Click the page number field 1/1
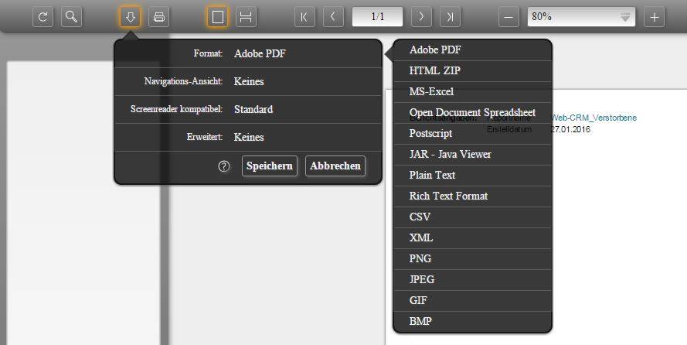This screenshot has width=687, height=345. [377, 17]
